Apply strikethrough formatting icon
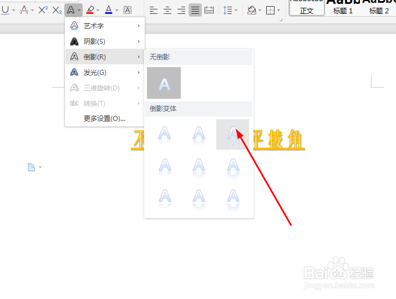The width and height of the screenshot is (396, 299). (24, 10)
